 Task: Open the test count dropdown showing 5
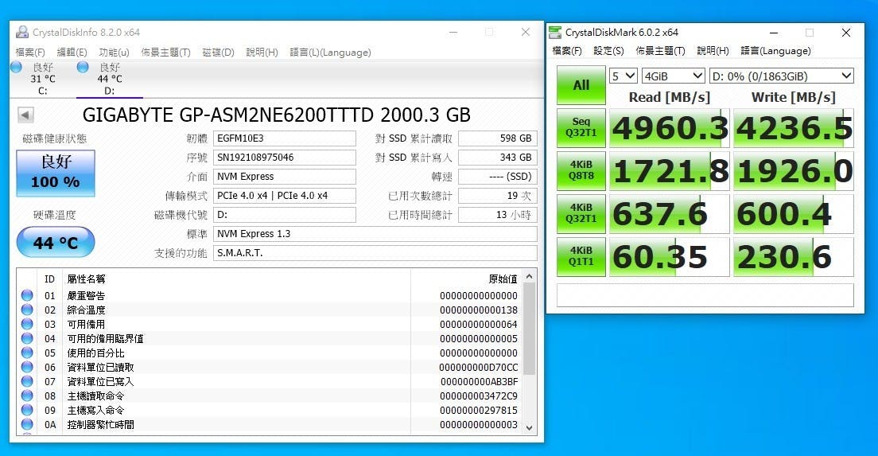624,76
